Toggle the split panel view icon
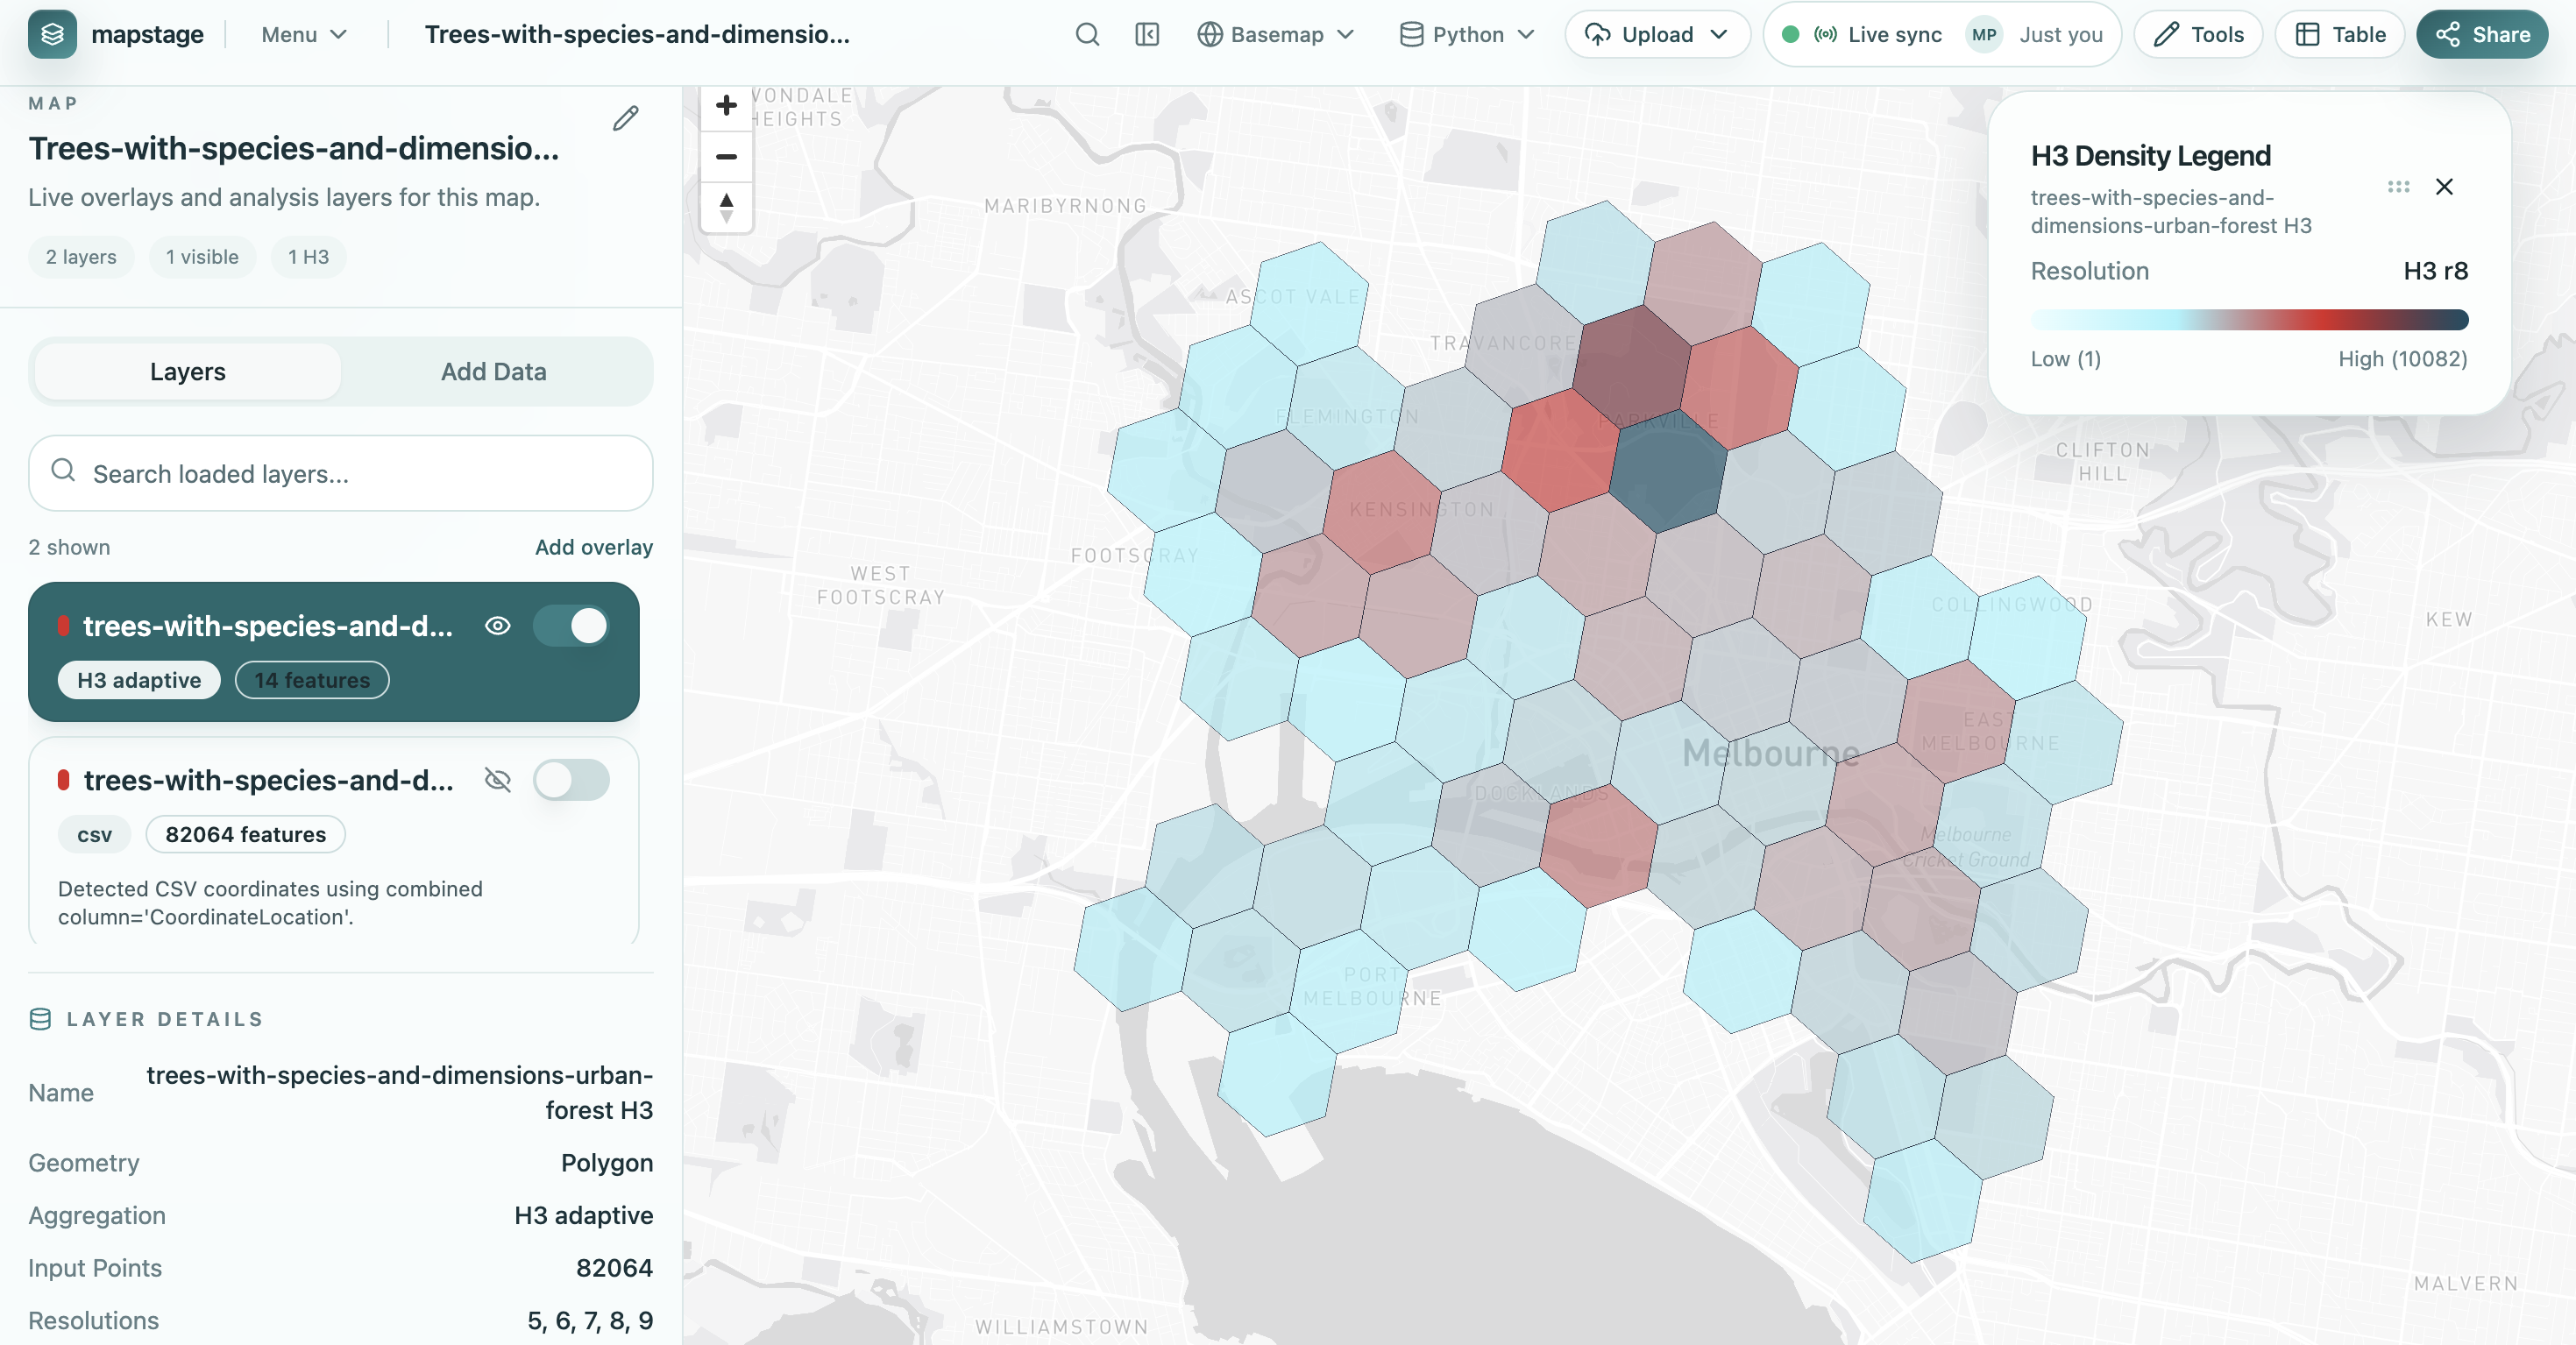Screen dimensions: 2576x1345 (x=1146, y=33)
